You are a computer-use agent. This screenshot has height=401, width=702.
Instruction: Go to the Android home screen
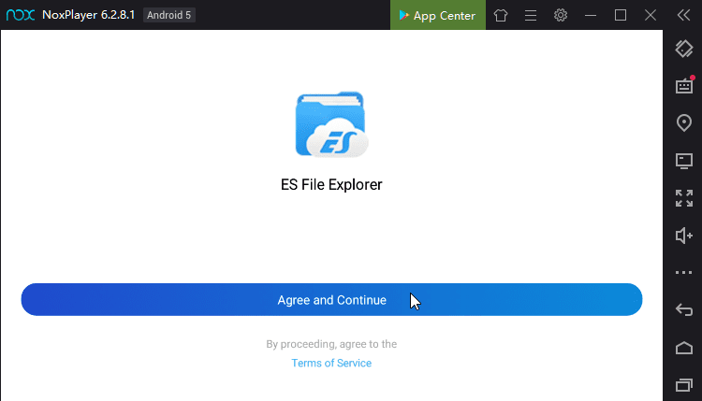683,348
